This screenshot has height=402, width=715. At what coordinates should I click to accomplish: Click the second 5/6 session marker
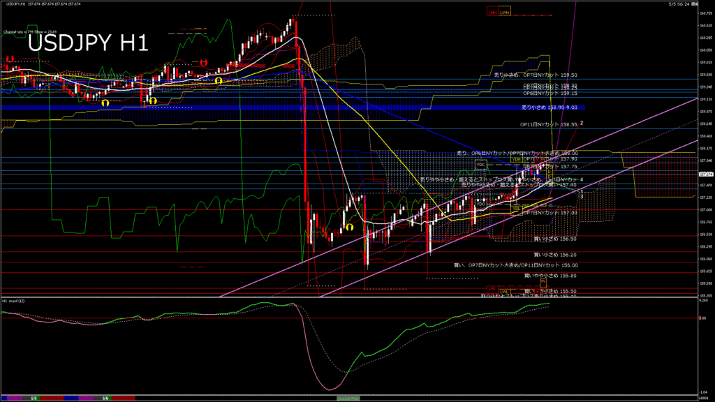point(105,399)
